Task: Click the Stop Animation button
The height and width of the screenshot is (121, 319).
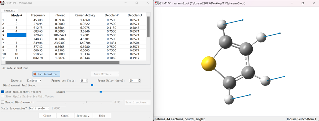Action: click(46, 74)
